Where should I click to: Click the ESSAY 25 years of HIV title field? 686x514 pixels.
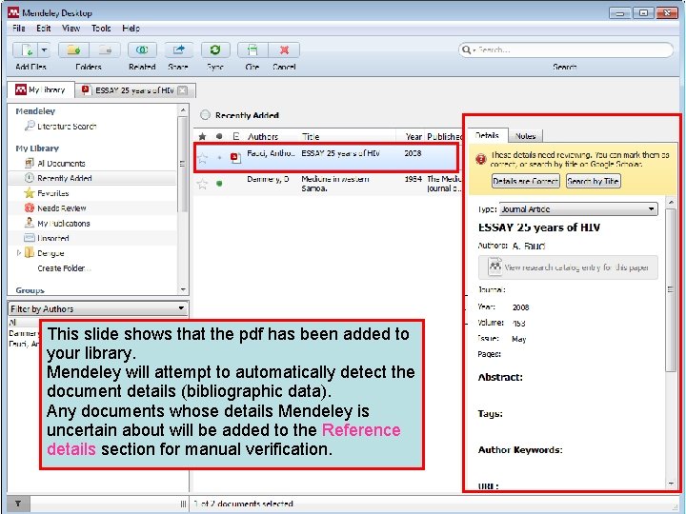click(x=539, y=227)
